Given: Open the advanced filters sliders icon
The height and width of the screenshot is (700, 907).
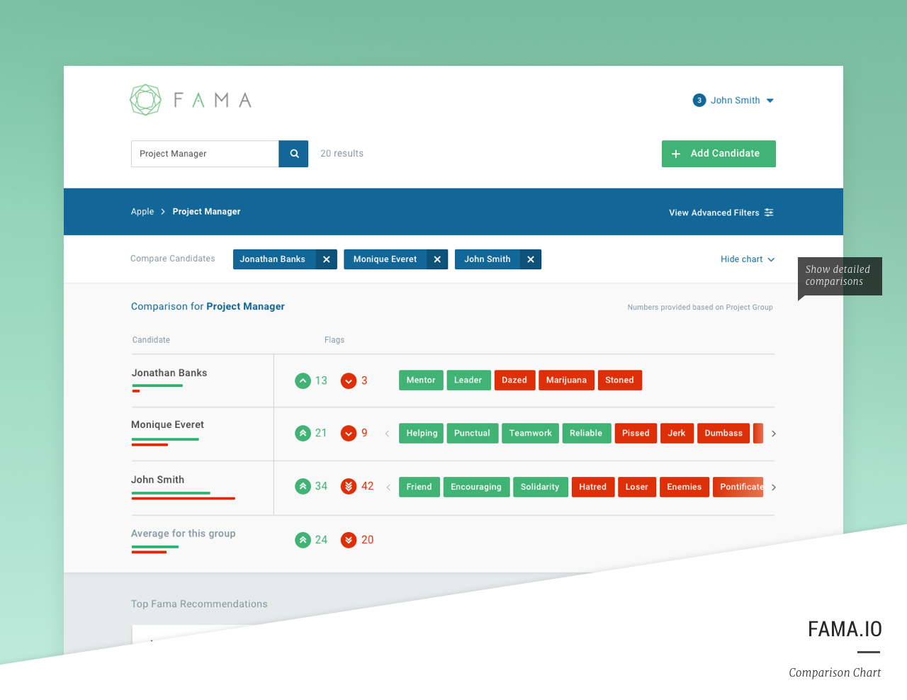Looking at the screenshot, I should (769, 213).
